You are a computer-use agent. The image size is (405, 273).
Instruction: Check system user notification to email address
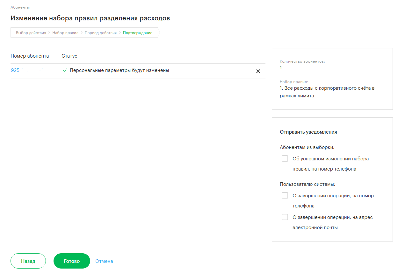click(285, 217)
